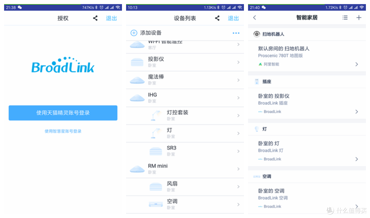Expand chevron for 扫地机器人 device
The image size is (370, 218).
pyautogui.click(x=357, y=64)
